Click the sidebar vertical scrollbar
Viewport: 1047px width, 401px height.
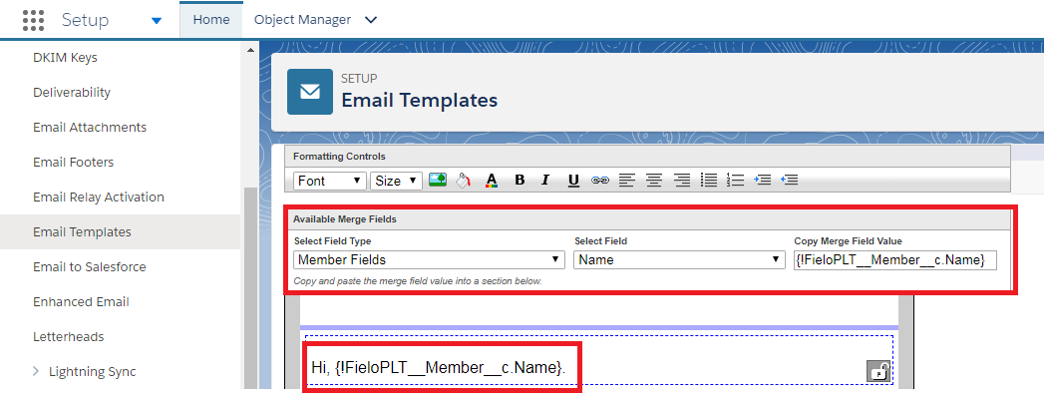pyautogui.click(x=250, y=287)
